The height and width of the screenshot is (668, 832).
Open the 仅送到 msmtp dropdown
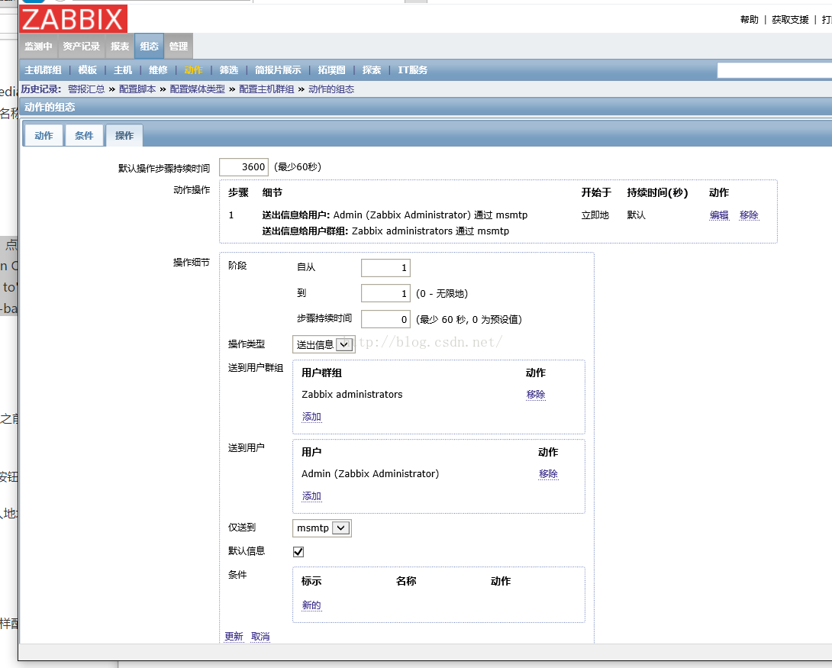(321, 528)
